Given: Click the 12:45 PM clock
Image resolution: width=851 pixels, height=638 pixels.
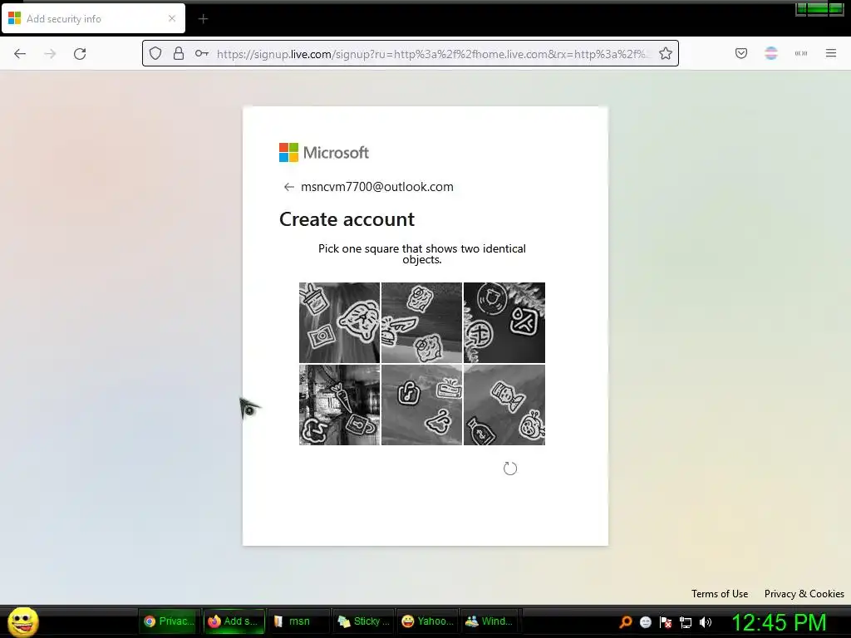Looking at the screenshot, I should [x=780, y=622].
